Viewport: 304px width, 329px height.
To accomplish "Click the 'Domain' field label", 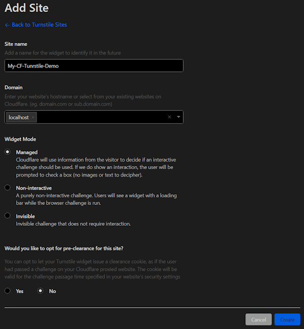I will pyautogui.click(x=14, y=88).
